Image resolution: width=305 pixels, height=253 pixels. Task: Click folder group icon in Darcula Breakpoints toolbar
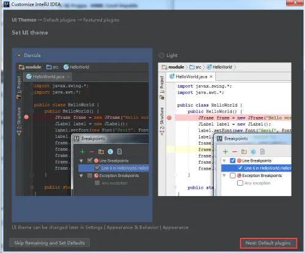click(x=101, y=152)
